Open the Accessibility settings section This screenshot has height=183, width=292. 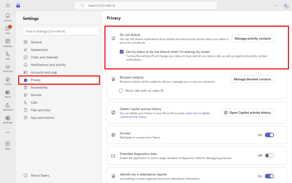(x=39, y=87)
